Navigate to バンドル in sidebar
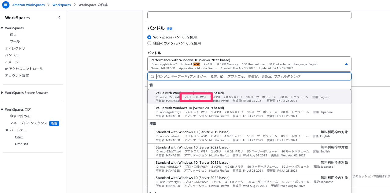The image size is (390, 193). [12, 55]
